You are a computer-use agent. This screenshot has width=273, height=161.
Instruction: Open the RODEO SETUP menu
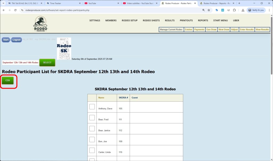coord(130,20)
